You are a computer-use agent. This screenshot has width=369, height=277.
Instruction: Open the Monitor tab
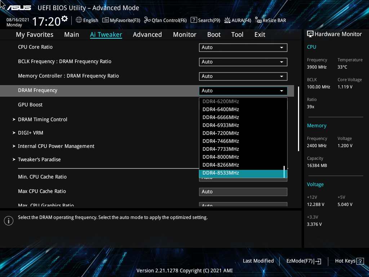185,35
